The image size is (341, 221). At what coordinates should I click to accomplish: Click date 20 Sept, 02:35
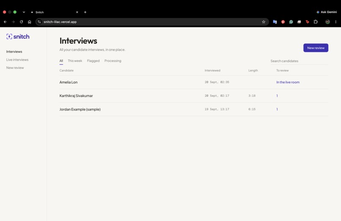[x=217, y=82]
